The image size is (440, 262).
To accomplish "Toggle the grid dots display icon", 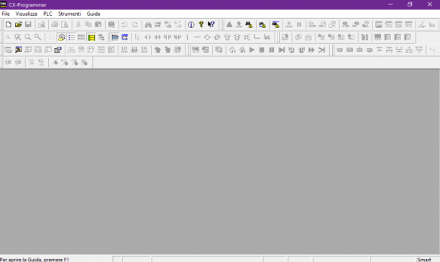I will [x=51, y=37].
